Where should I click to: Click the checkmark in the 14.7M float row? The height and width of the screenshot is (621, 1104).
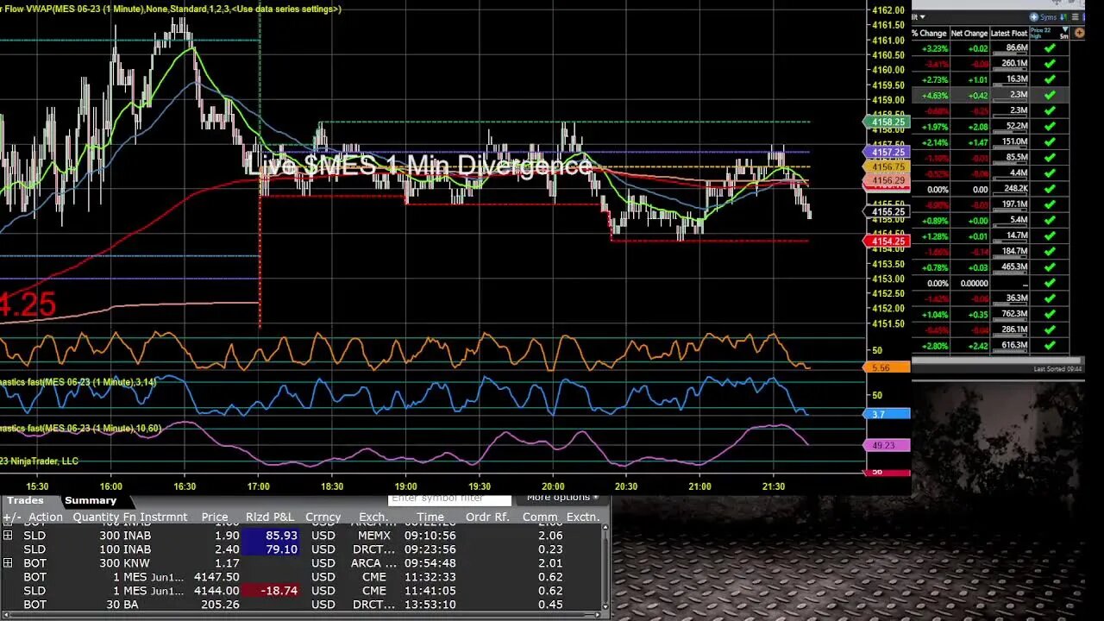1050,235
